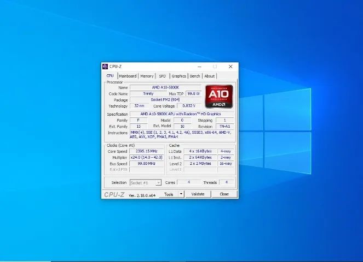The height and width of the screenshot is (262, 363).
Task: Click the 16-way Level 2 associativity
Action: pyautogui.click(x=226, y=163)
